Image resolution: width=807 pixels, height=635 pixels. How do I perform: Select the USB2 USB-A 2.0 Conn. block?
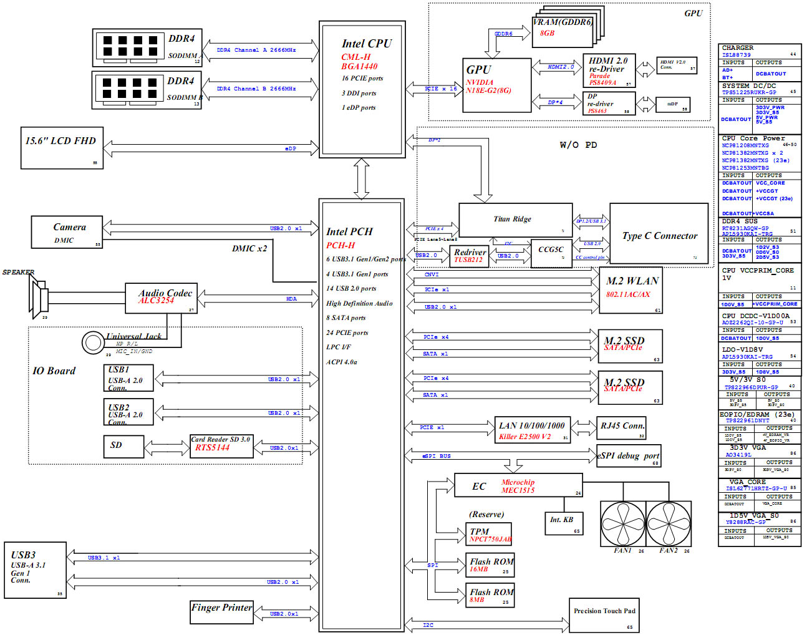pyautogui.click(x=128, y=412)
